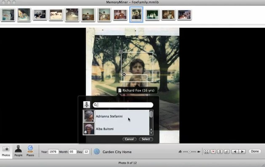Select the third photo thumbnail in the strip

click(x=40, y=15)
